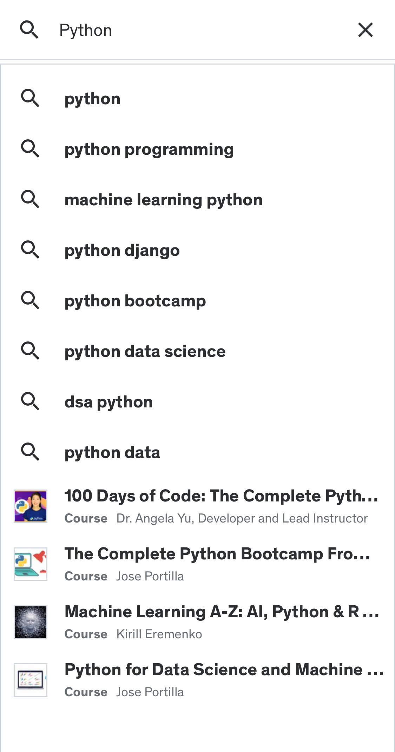The width and height of the screenshot is (395, 752).
Task: Select the magnifier icon beside python programming
Action: pos(31,149)
